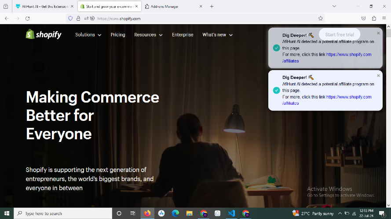Open the Save to Pocket icon
The height and width of the screenshot is (219, 391).
pos(363,18)
